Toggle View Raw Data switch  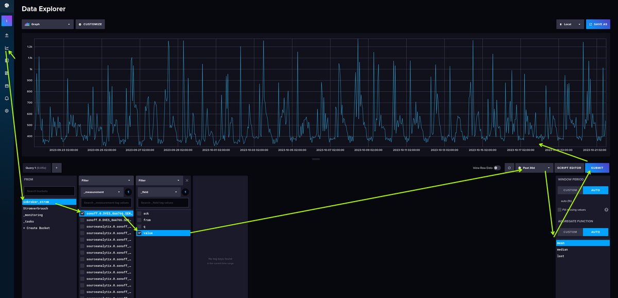pyautogui.click(x=497, y=168)
